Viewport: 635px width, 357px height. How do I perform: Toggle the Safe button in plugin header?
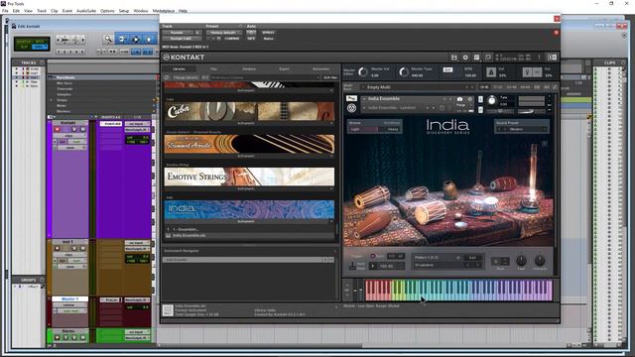[x=251, y=39]
